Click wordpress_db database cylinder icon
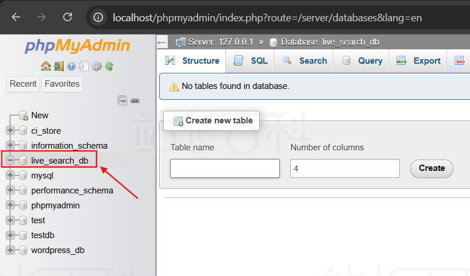This screenshot has height=276, width=470. (23, 250)
